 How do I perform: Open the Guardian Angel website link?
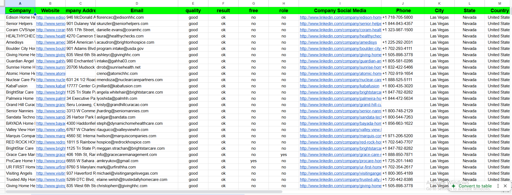(x=51, y=61)
